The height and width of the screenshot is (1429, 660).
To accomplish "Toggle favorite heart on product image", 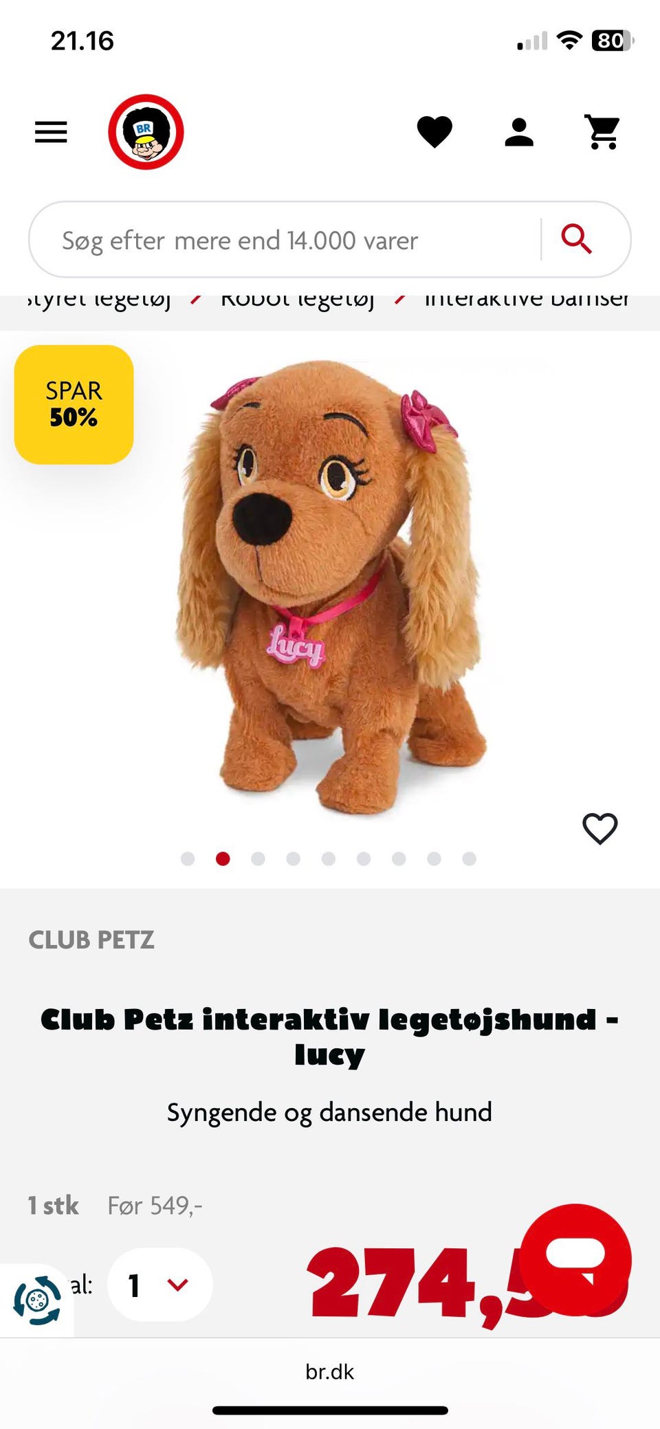I will coord(600,828).
